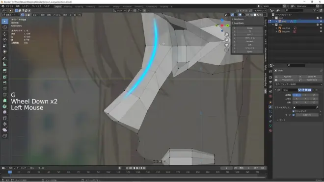Viewport: 324px width, 182px height.
Task: Expand the img_side item in the outliner
Action: pos(276,31)
